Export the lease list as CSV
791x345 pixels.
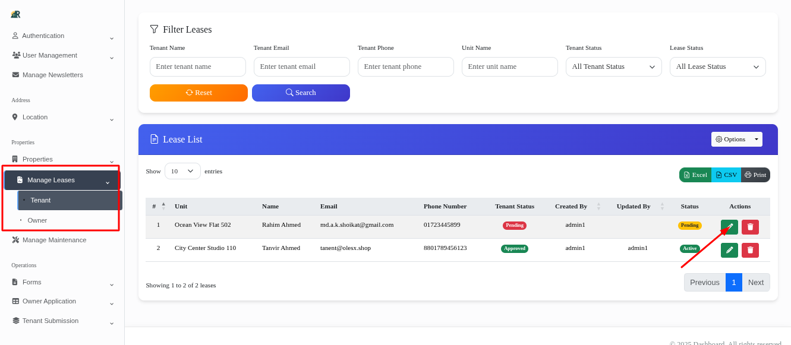tap(726, 175)
